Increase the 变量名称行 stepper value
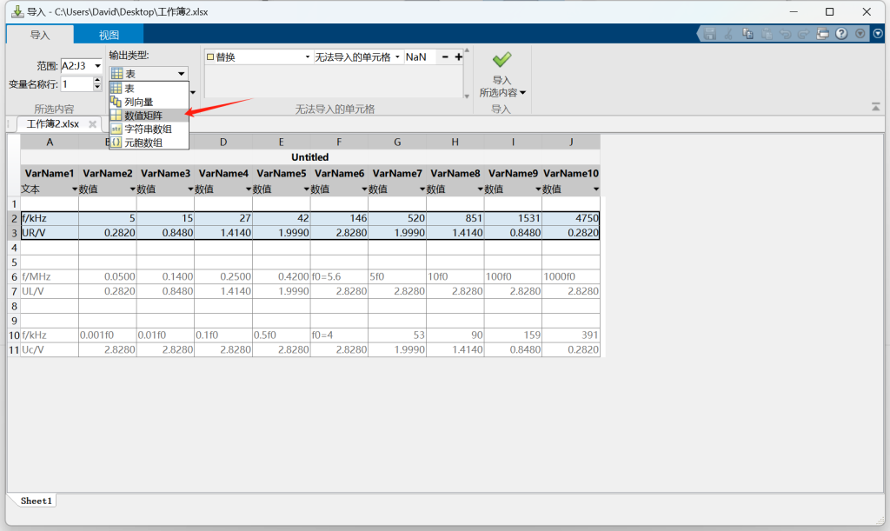 (96, 80)
